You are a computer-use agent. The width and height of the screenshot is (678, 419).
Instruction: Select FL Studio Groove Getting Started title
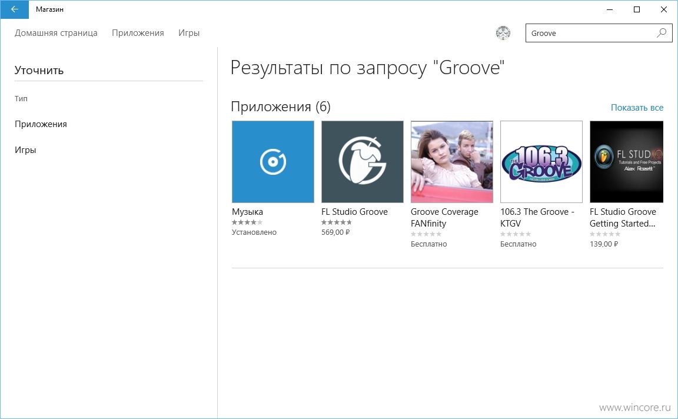coord(623,218)
